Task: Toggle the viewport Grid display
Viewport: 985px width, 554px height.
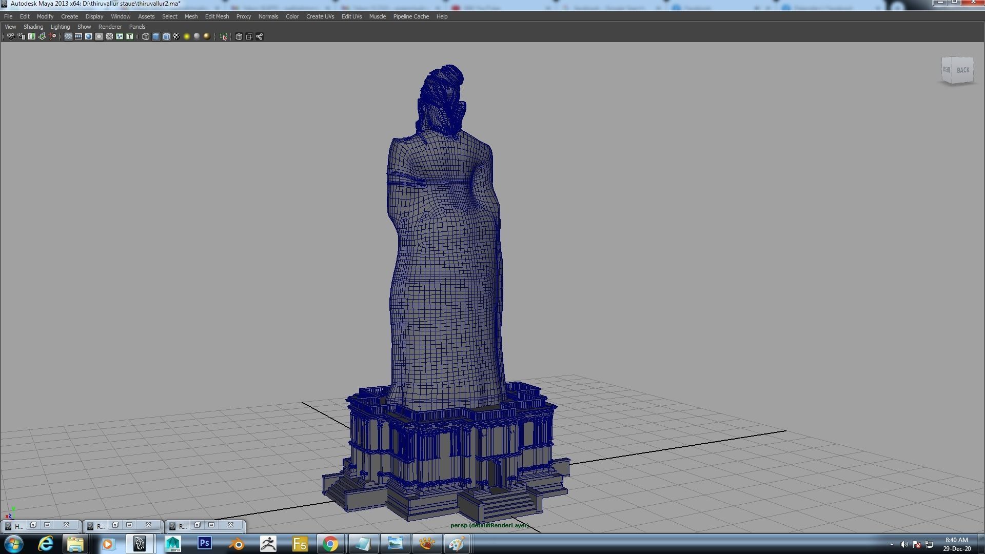Action: click(68, 36)
